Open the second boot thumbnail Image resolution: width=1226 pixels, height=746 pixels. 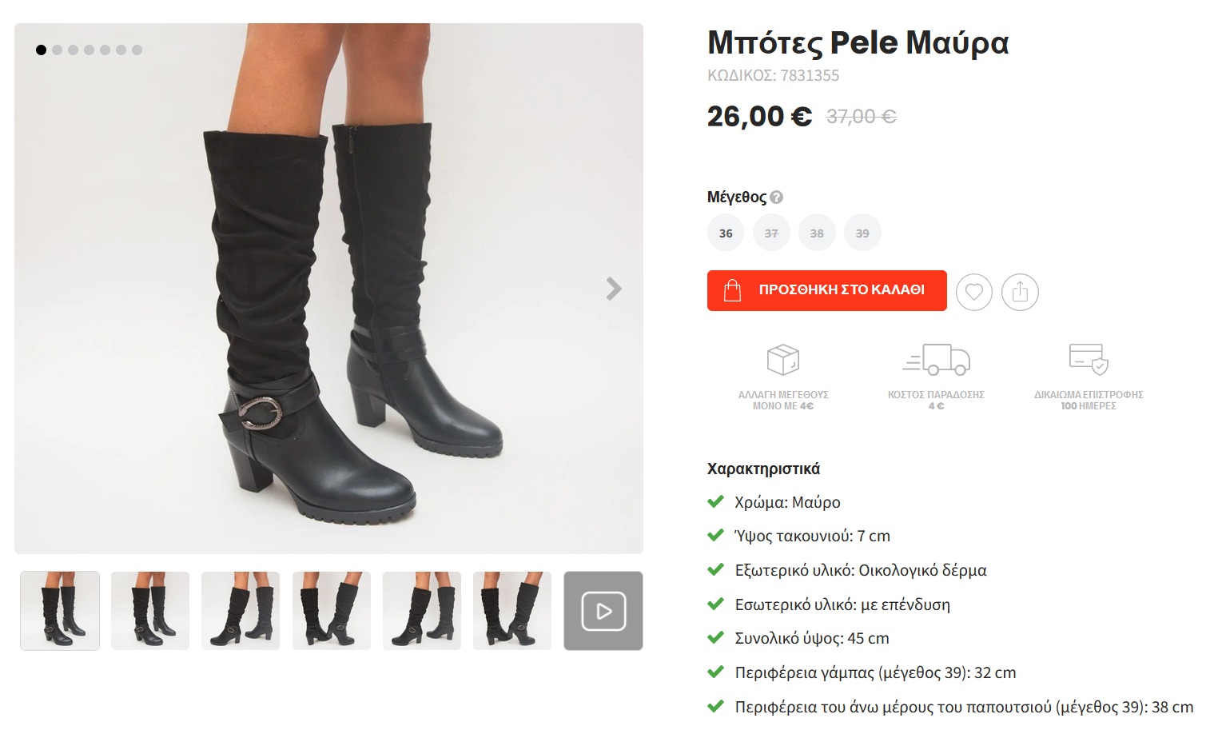pos(150,611)
